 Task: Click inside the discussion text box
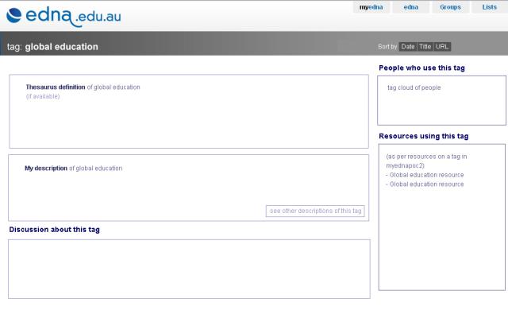pyautogui.click(x=189, y=269)
